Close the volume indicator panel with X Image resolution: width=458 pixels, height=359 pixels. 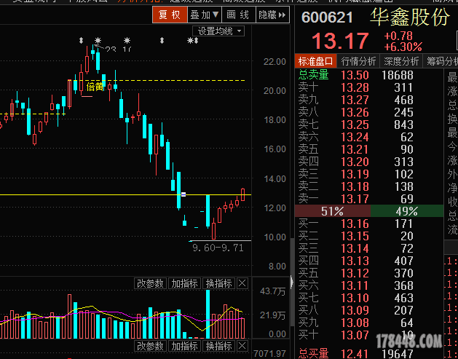coord(242,283)
